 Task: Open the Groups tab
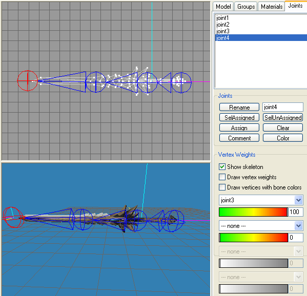tap(246, 7)
